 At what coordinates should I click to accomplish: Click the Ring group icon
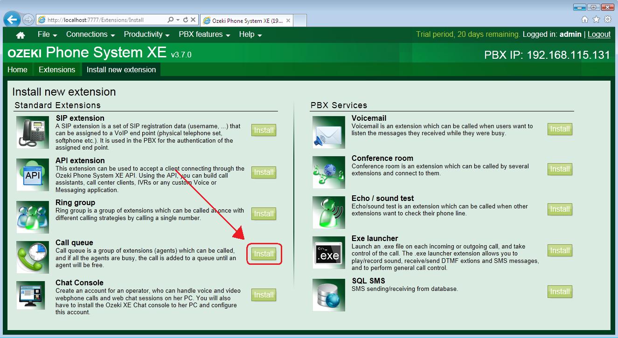click(x=33, y=217)
